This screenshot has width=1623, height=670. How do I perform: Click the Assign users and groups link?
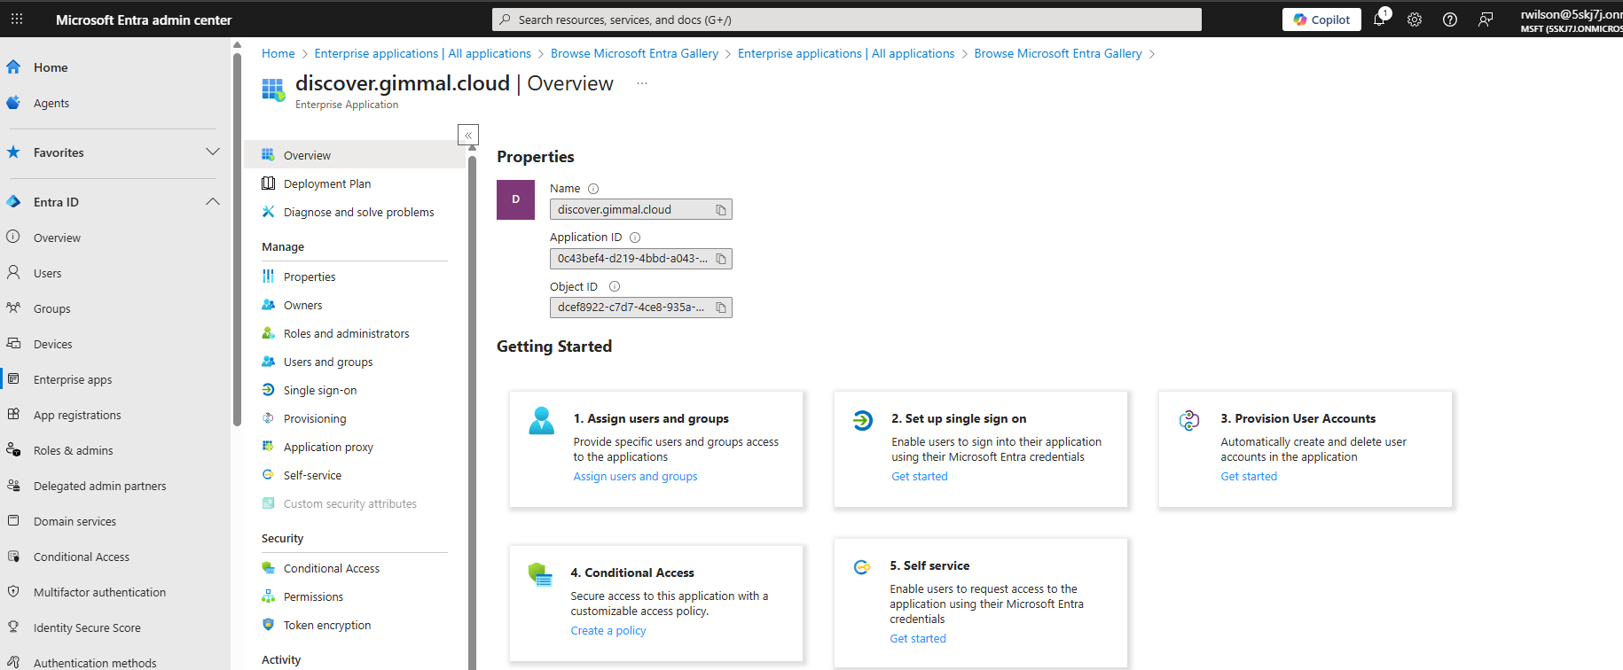(635, 477)
